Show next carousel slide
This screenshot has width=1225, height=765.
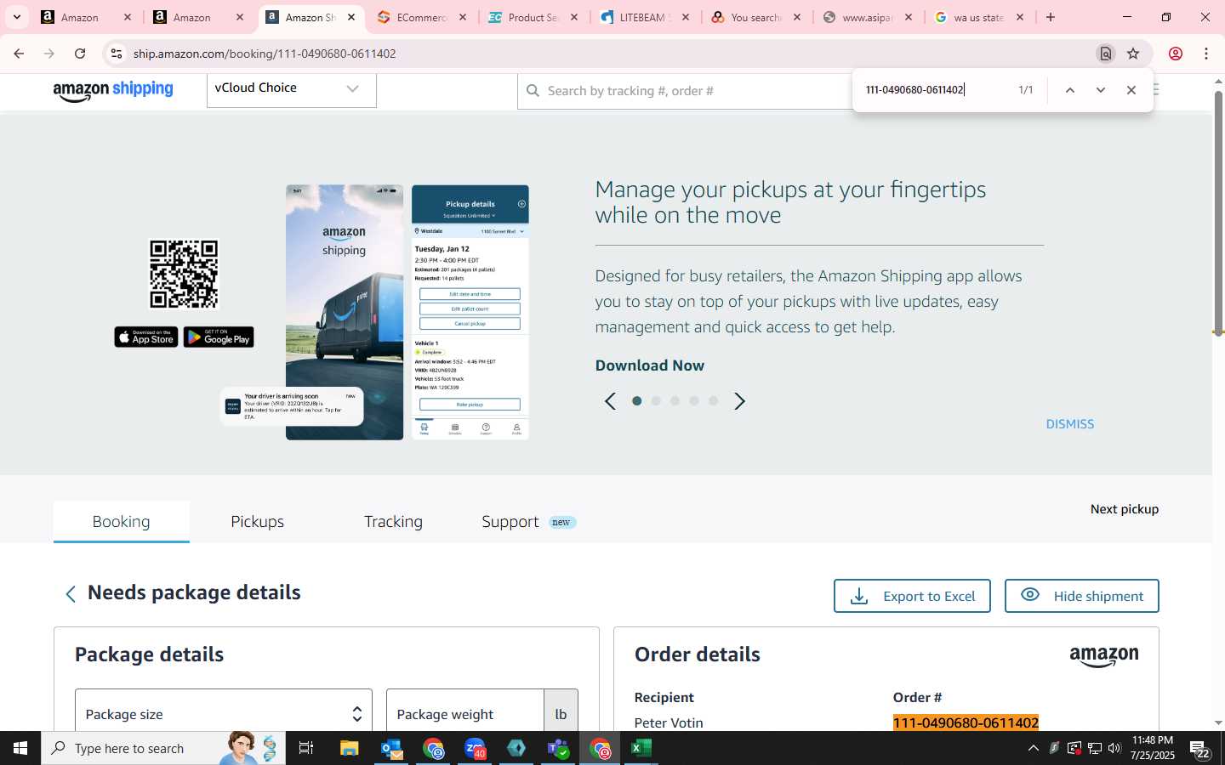(739, 401)
